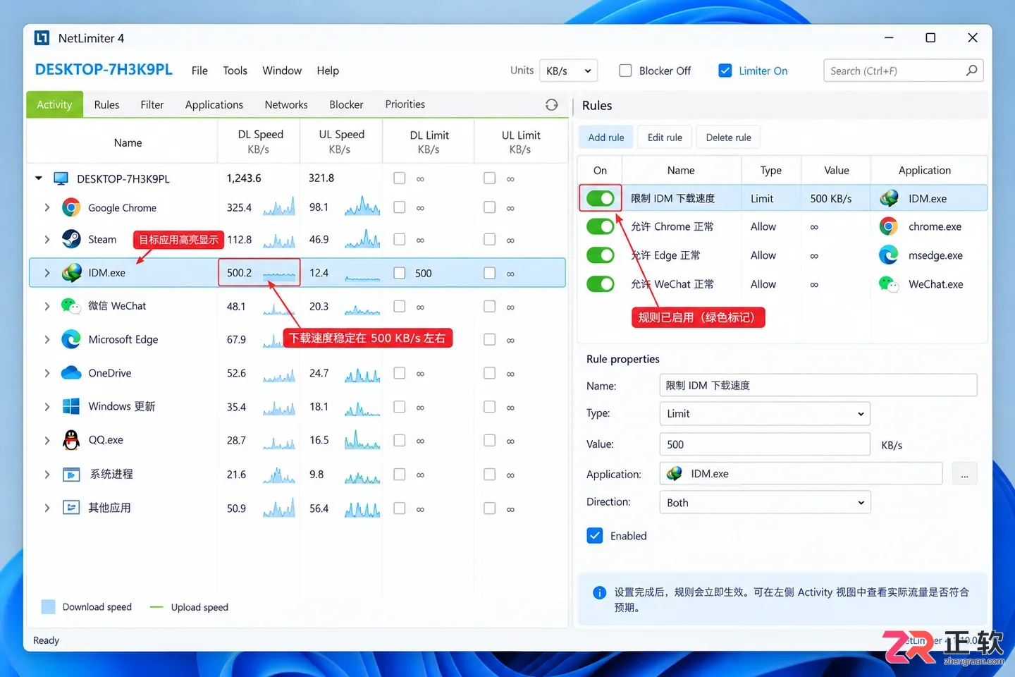This screenshot has height=677, width=1015.
Task: Click the search magnifier icon
Action: pyautogui.click(x=971, y=71)
